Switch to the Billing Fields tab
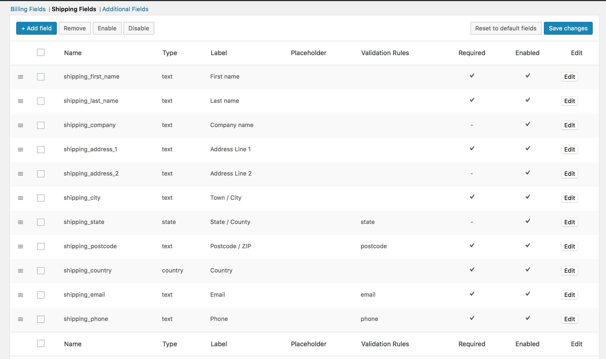This screenshot has height=359, width=606. pyautogui.click(x=28, y=9)
